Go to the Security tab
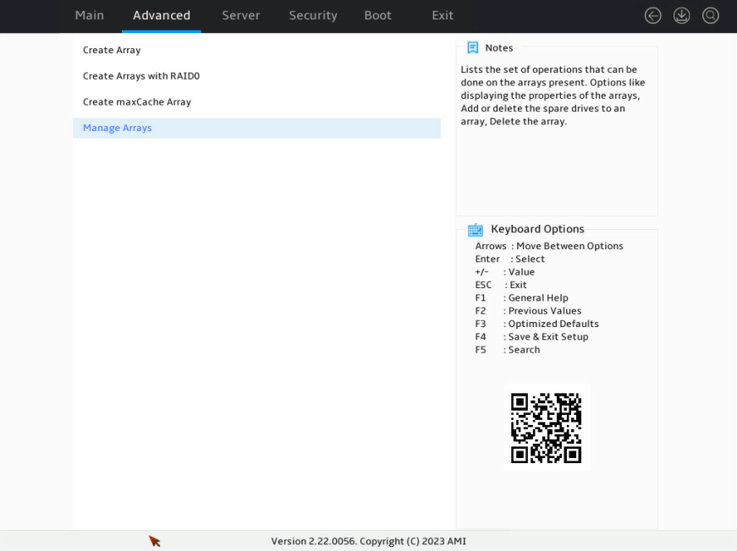737x551 pixels. click(x=313, y=15)
